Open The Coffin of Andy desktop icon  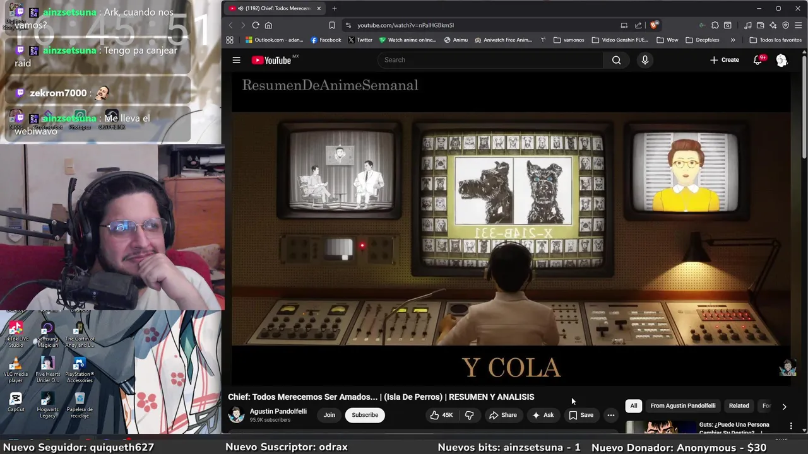(80, 334)
